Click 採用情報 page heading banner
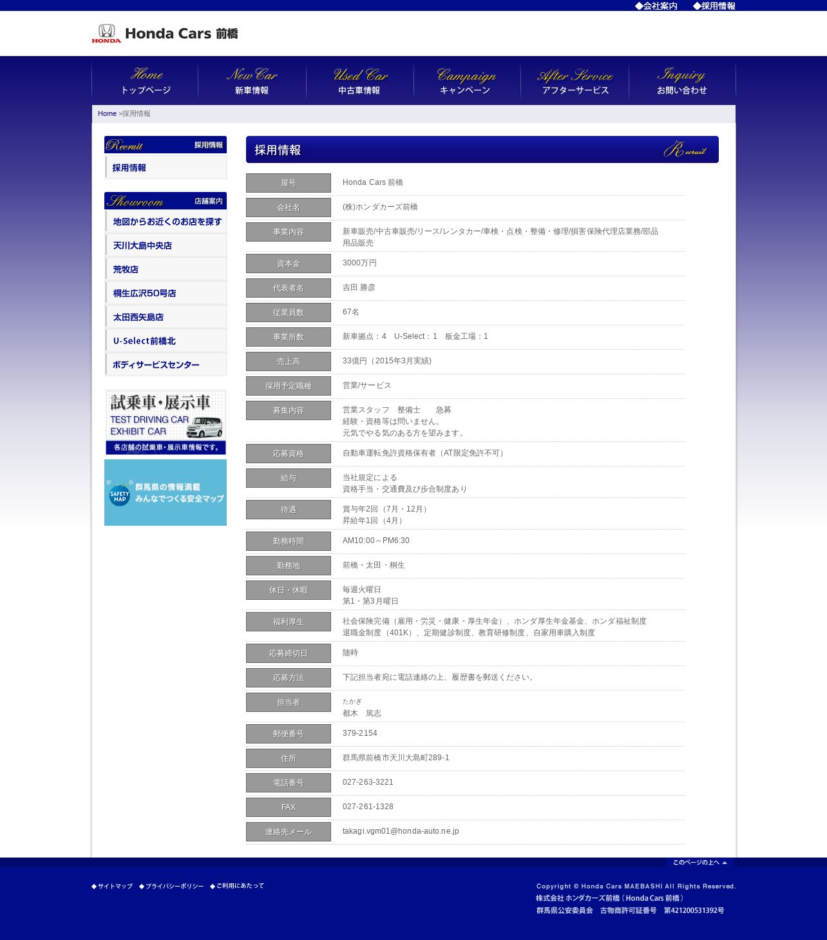The height and width of the screenshot is (940, 827). point(482,149)
